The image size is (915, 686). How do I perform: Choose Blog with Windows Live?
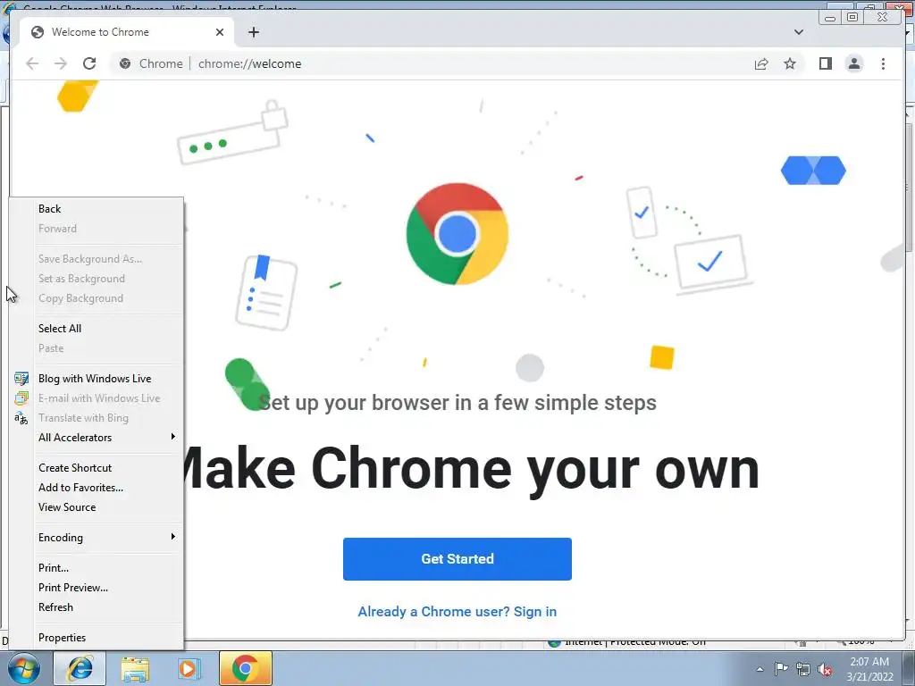pyautogui.click(x=96, y=379)
